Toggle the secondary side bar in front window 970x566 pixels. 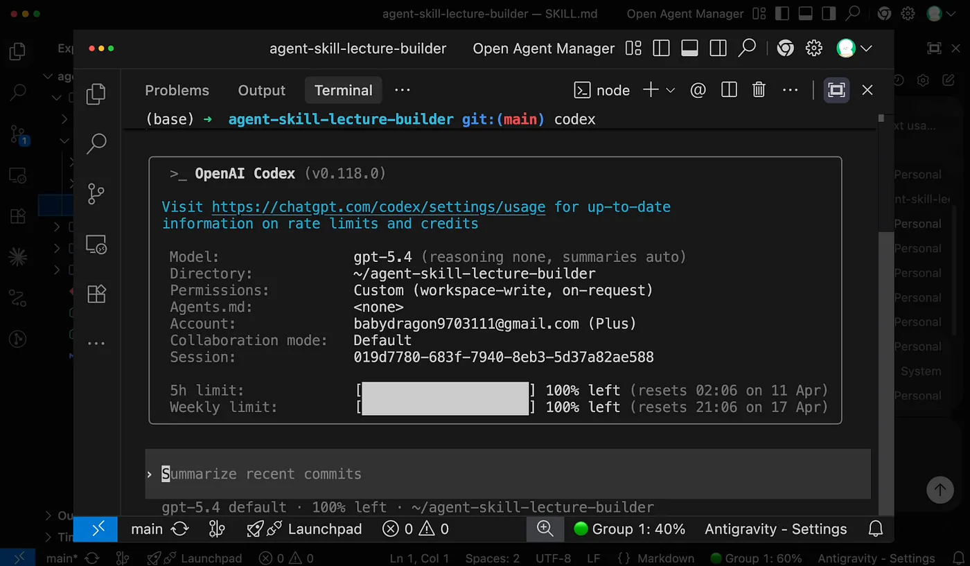(x=718, y=48)
